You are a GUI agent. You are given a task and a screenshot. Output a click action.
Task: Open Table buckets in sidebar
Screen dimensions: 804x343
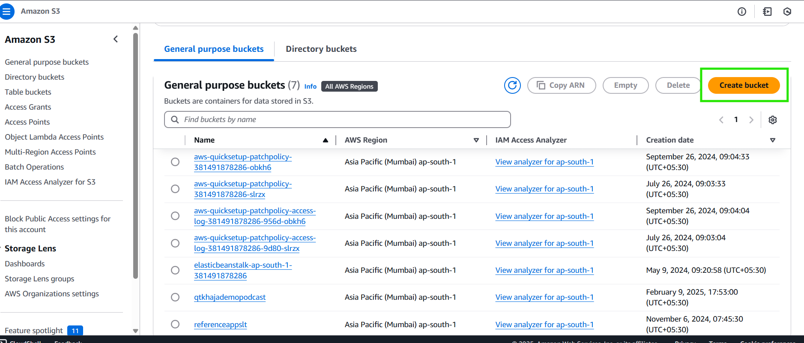[x=28, y=92]
